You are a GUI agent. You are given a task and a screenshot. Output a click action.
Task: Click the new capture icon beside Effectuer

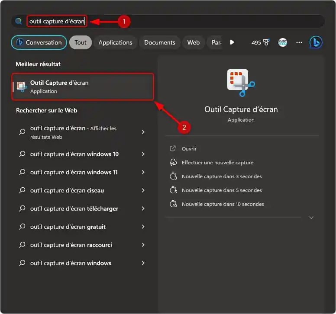click(173, 163)
